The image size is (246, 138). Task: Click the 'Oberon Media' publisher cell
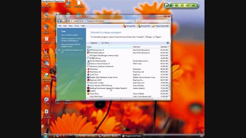click(138, 94)
